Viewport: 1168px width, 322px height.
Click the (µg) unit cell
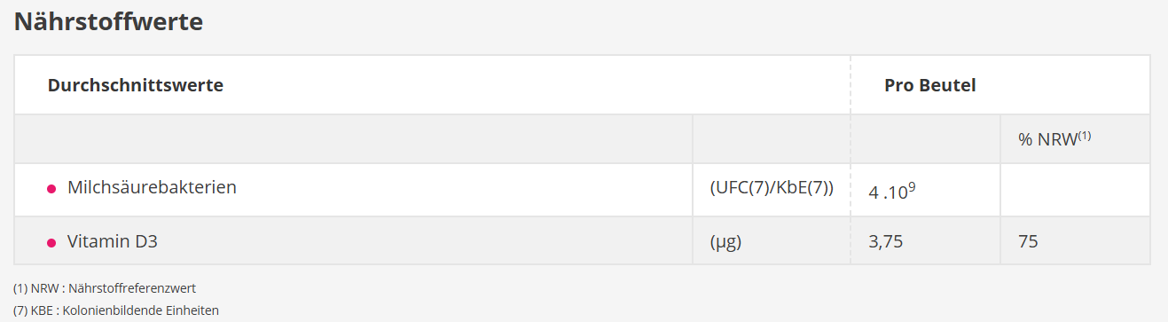point(772,240)
